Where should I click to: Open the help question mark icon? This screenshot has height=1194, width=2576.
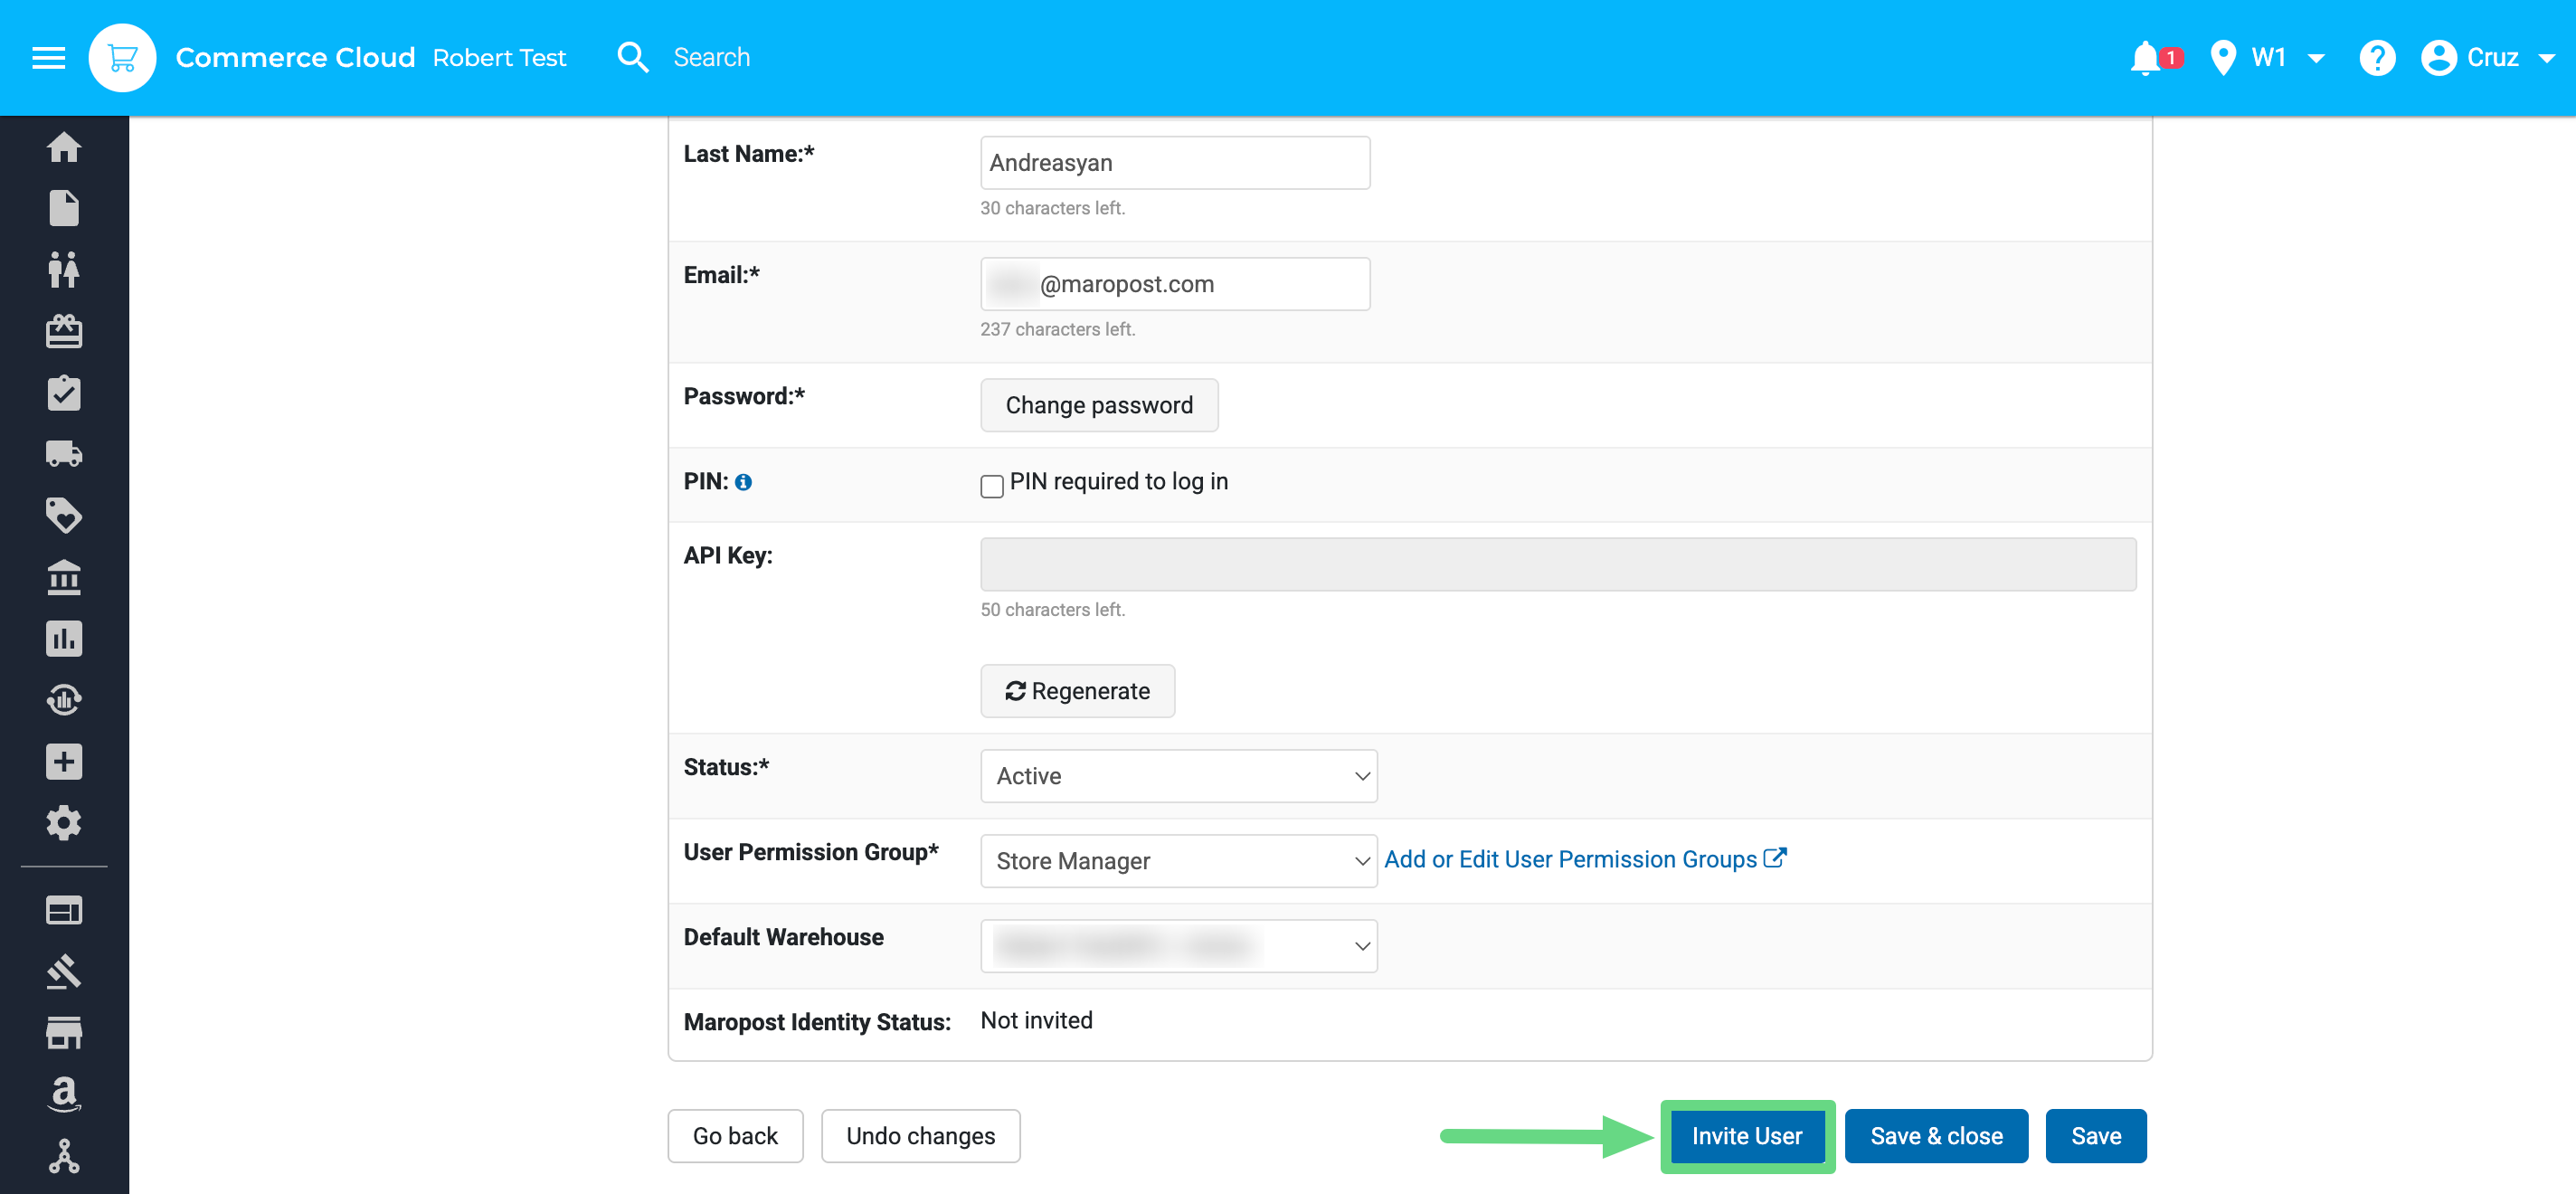tap(2376, 57)
